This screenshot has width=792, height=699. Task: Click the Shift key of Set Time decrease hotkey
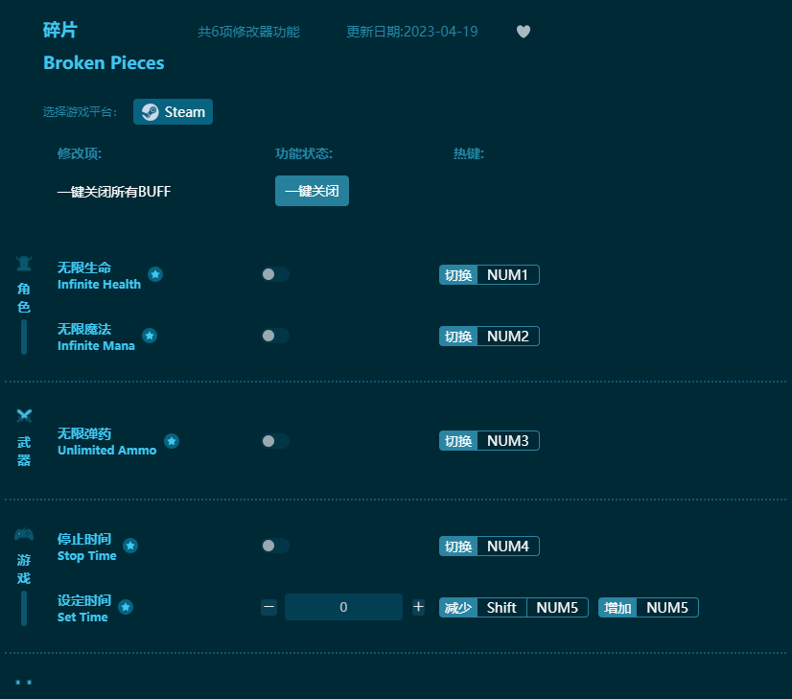501,608
